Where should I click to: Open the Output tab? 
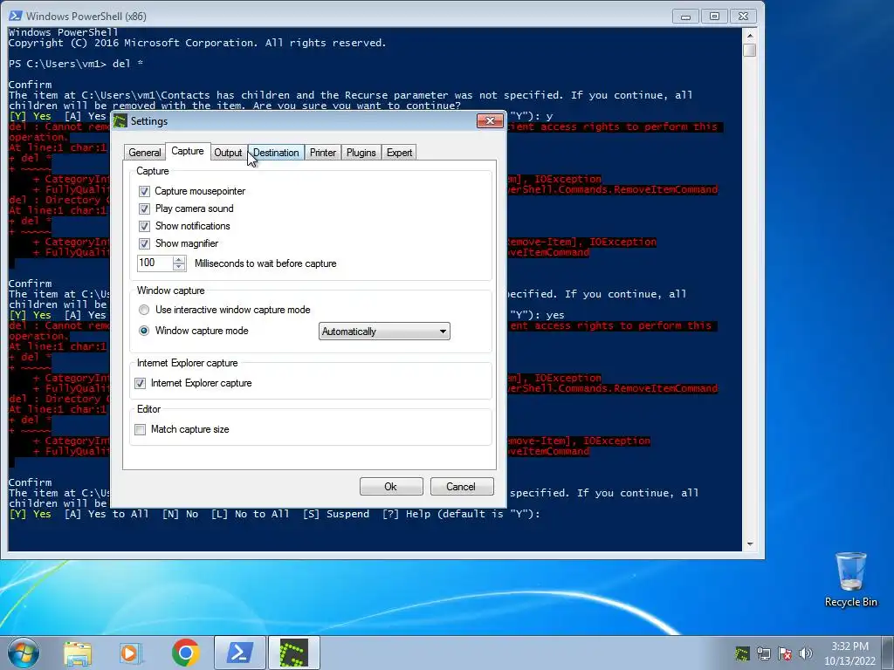tap(228, 153)
